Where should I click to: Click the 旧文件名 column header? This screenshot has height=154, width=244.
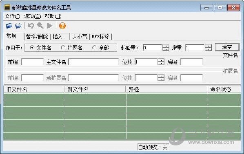[34, 89]
